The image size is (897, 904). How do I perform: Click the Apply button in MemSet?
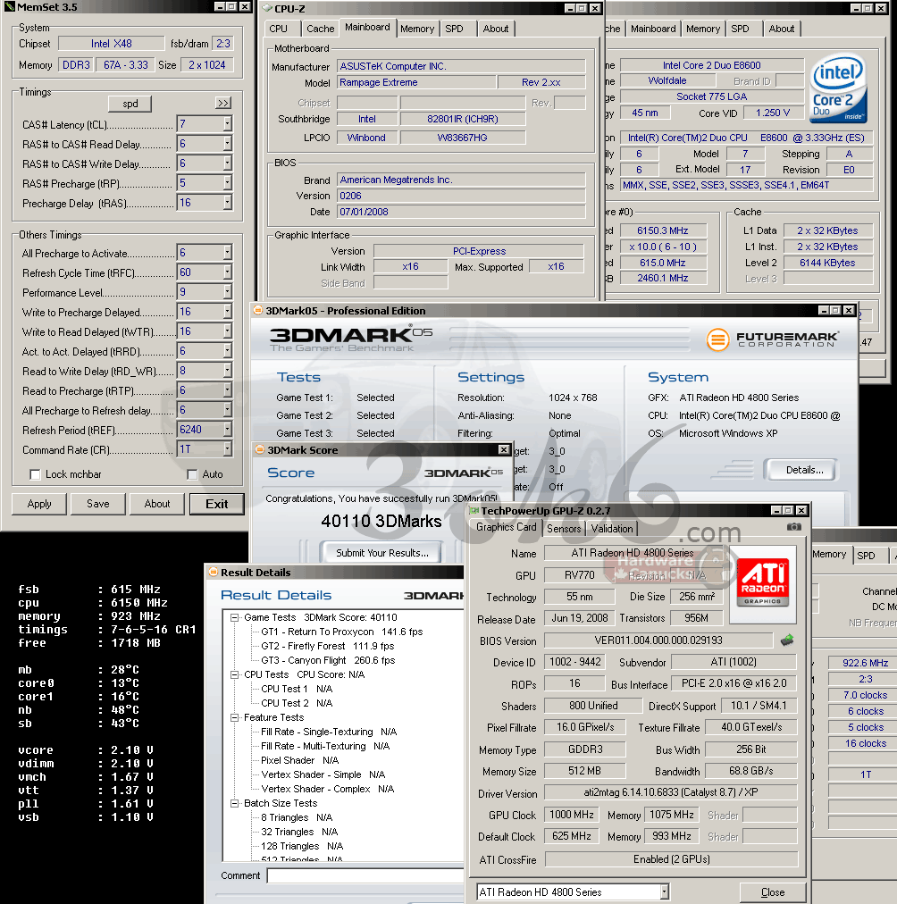[x=39, y=504]
